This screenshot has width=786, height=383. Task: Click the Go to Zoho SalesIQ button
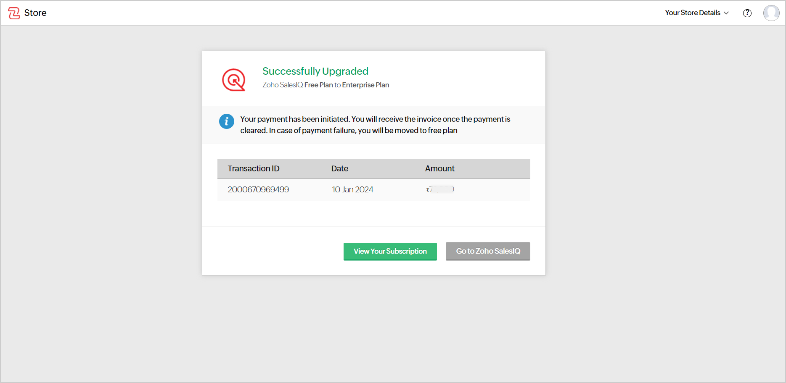point(488,251)
